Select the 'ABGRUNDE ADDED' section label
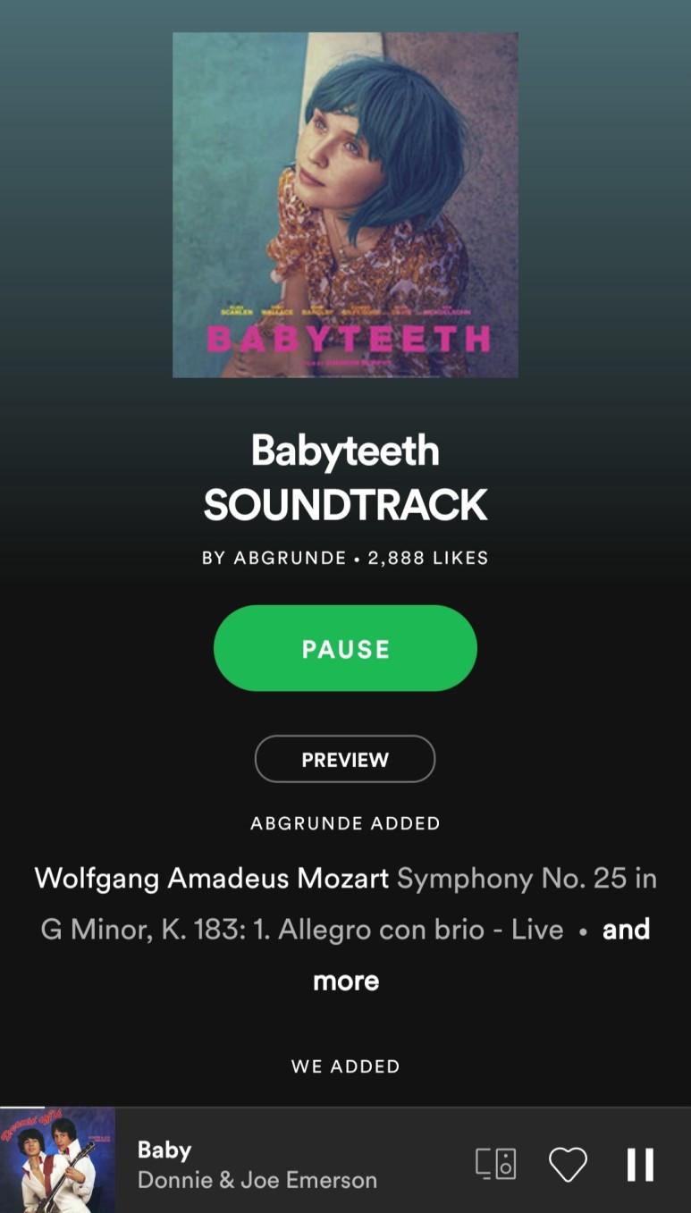Image resolution: width=691 pixels, height=1213 pixels. point(345,823)
